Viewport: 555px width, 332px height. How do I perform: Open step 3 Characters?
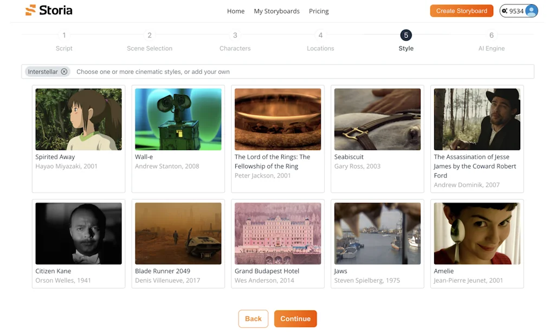(x=235, y=36)
